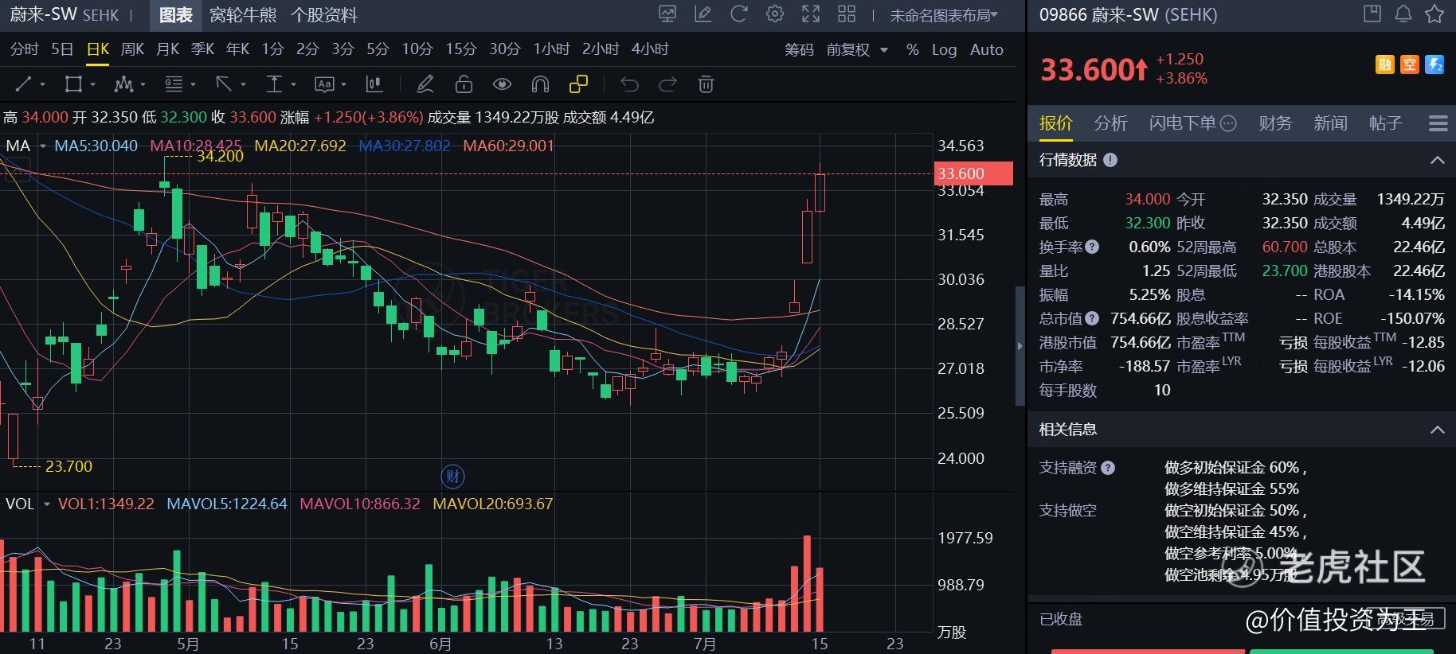Viewport: 1456px width, 654px height.
Task: Switch chart to 4小时 timeframe
Action: [650, 49]
